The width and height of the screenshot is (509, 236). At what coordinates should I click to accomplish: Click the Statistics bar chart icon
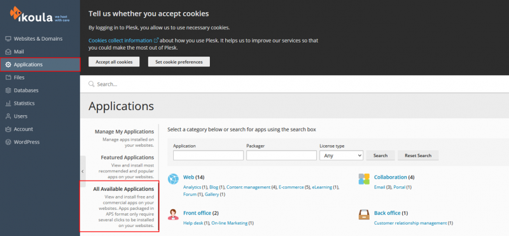coord(8,103)
